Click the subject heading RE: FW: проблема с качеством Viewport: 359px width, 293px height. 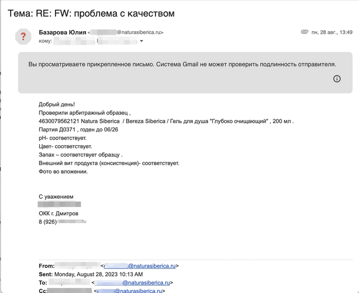[x=90, y=13]
